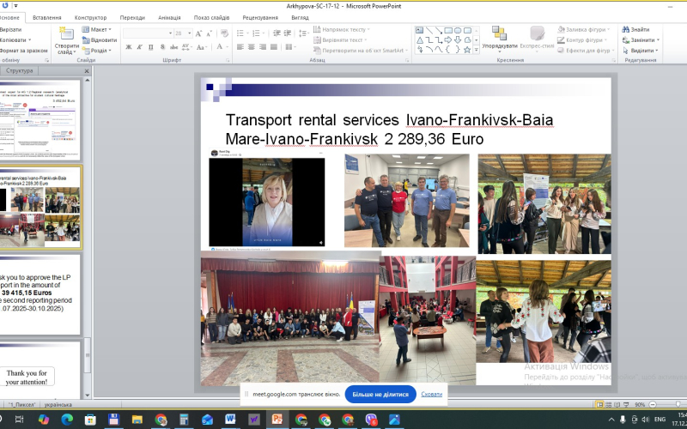Click Формат за зразком (Format Painter)
Image resolution: width=687 pixels, height=429 pixels.
(x=23, y=51)
